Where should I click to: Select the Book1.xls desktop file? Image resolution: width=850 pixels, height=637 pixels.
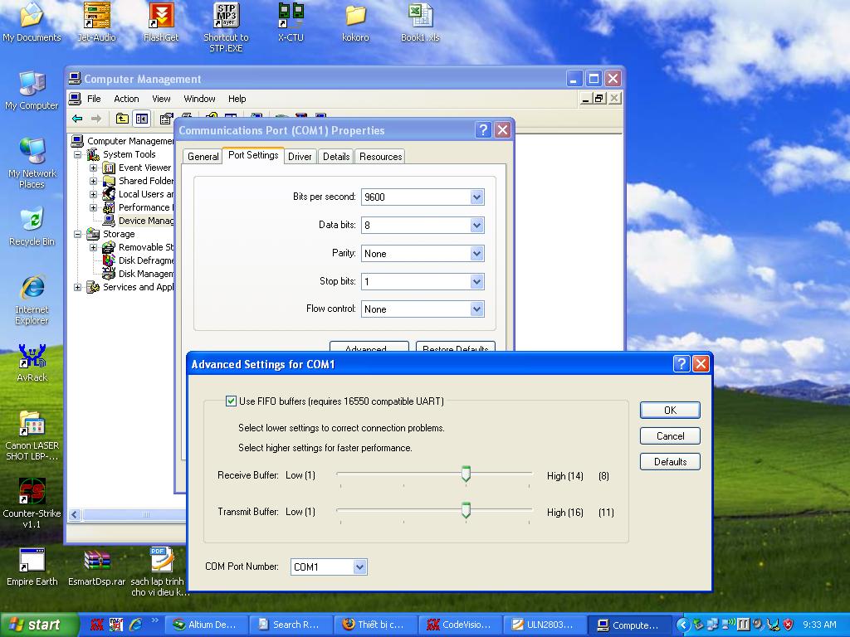pos(420,17)
